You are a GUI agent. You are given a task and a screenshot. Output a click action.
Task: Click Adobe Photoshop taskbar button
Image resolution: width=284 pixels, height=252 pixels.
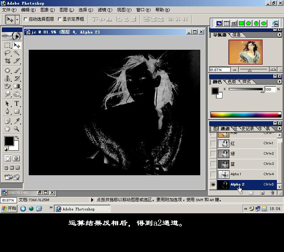coord(82,209)
